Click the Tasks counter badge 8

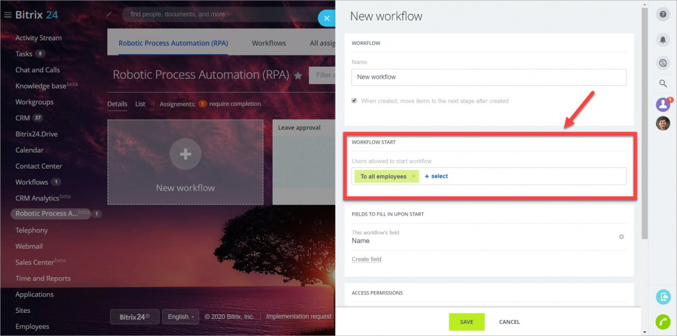pos(40,54)
